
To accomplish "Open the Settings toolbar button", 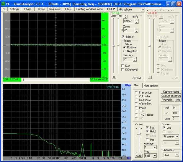I will pyautogui.click(x=14, y=9).
